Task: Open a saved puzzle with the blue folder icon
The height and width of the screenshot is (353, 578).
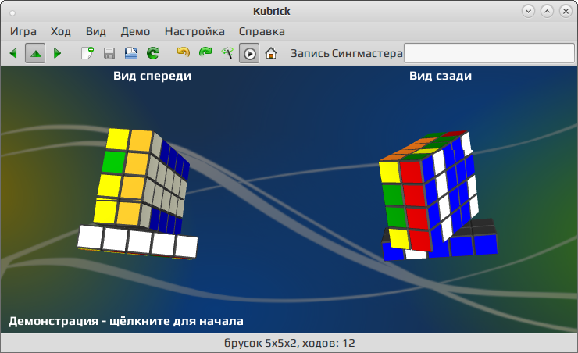Action: (131, 53)
